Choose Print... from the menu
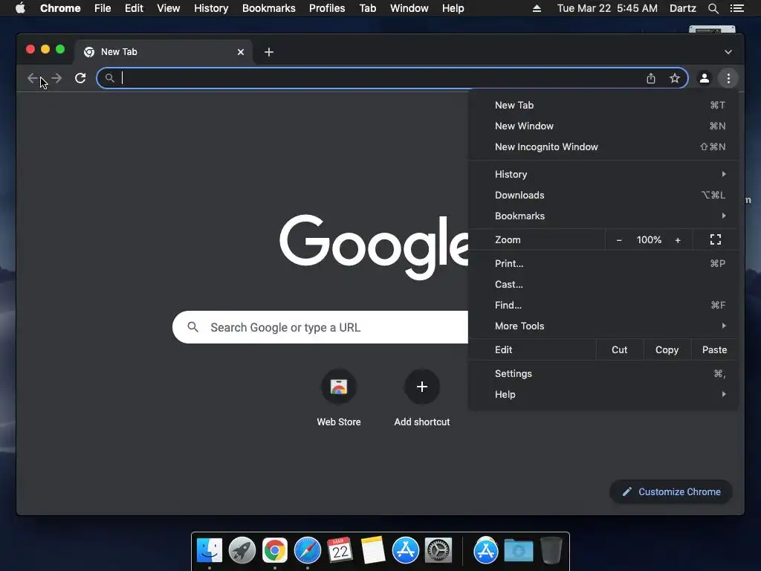This screenshot has height=571, width=761. pos(603,263)
